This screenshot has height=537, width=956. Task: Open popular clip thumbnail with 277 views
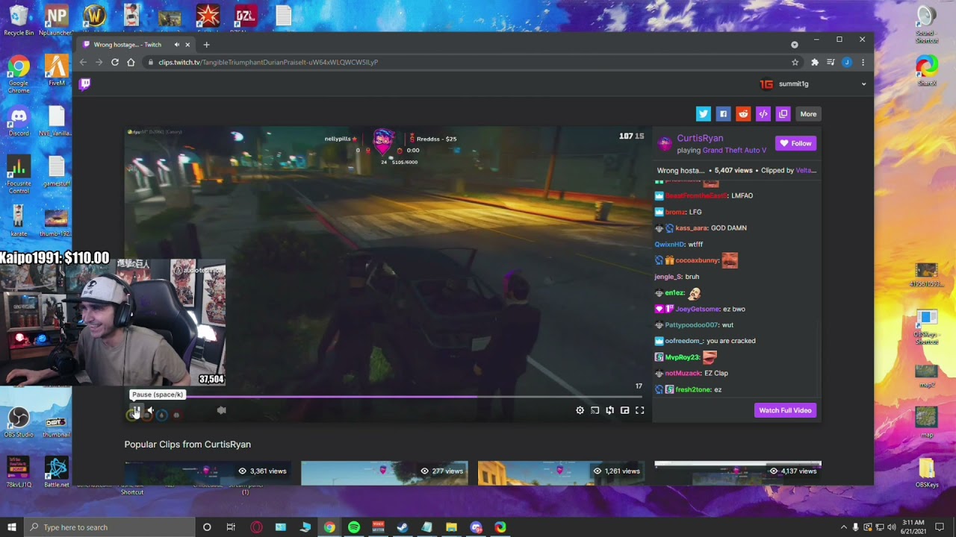coord(385,473)
